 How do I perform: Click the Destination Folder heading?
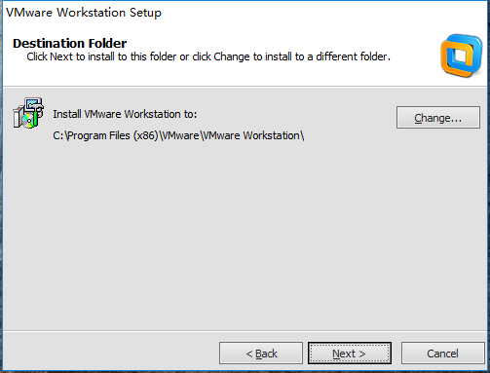click(70, 43)
